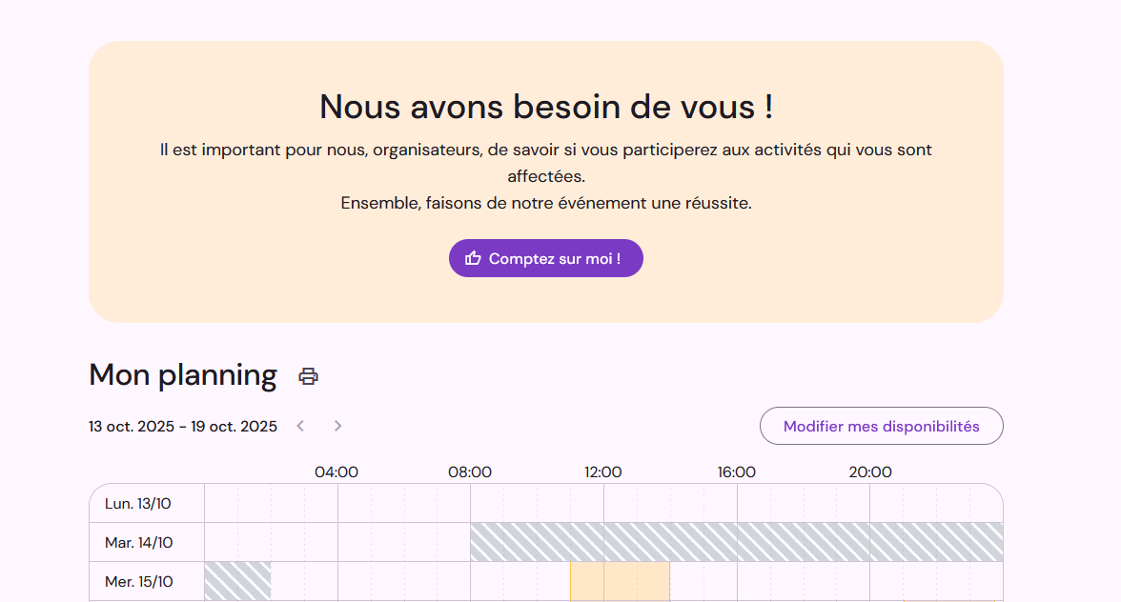
Task: Select the Lun. 13/10 row label
Action: pos(138,503)
